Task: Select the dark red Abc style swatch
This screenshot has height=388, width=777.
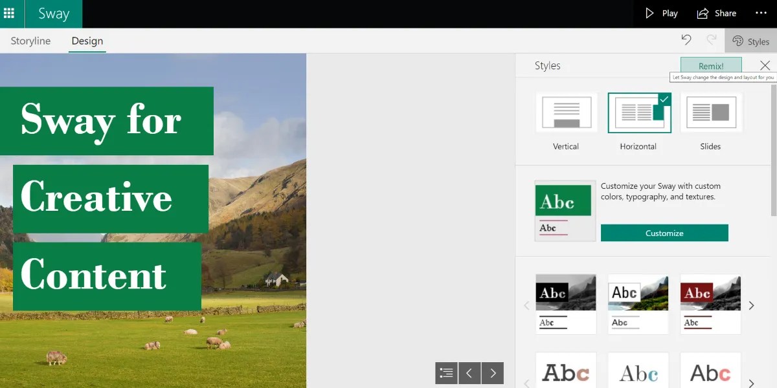Action: pos(710,305)
